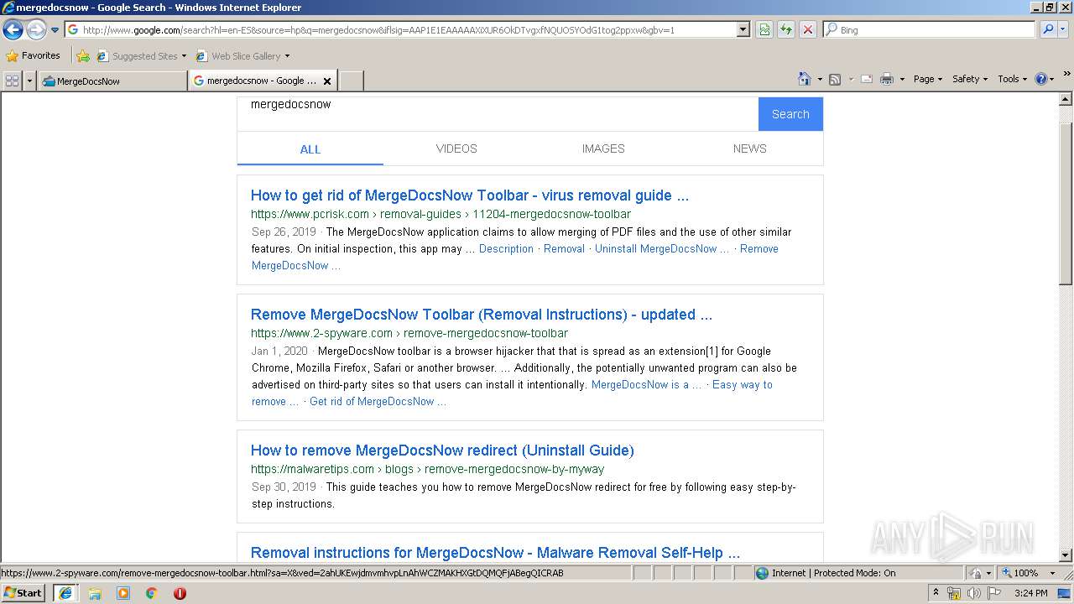Open the Page menu
1074x604 pixels.
[927, 79]
